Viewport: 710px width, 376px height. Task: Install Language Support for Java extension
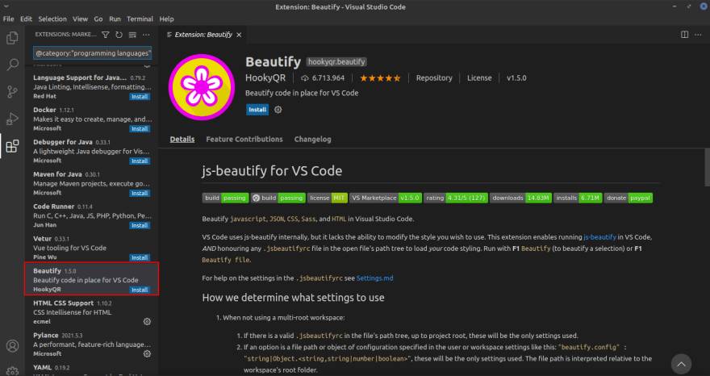coord(140,97)
